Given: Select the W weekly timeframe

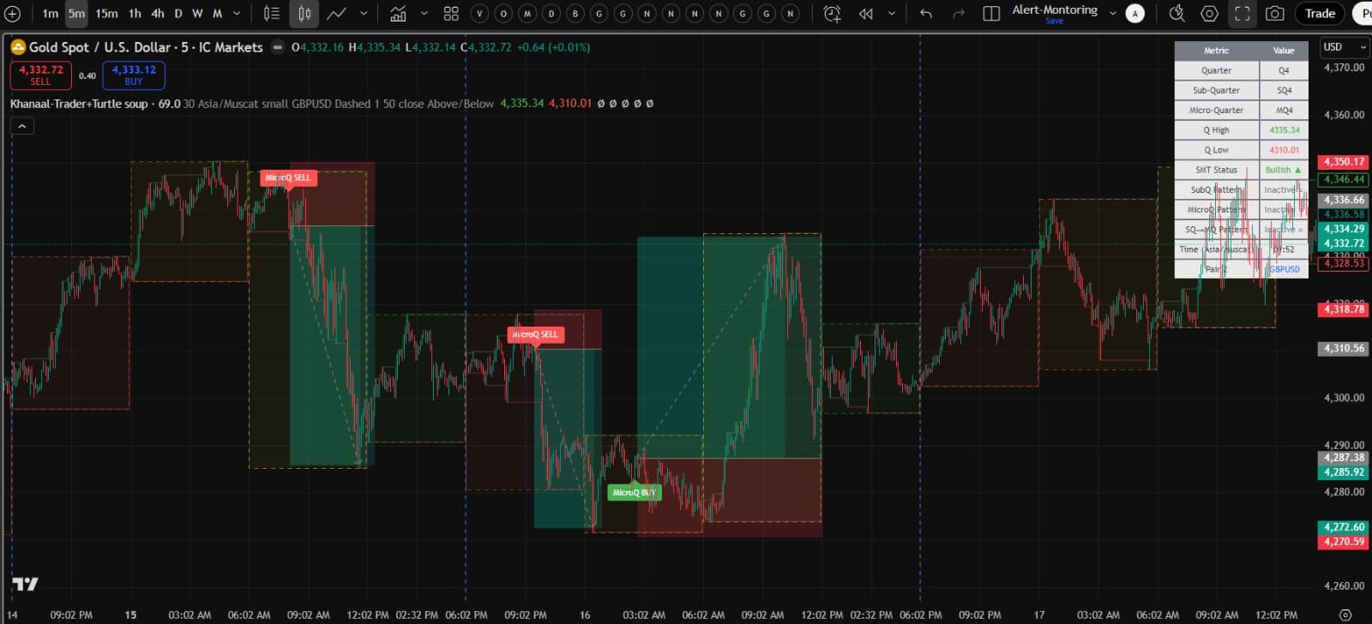Looking at the screenshot, I should [197, 14].
